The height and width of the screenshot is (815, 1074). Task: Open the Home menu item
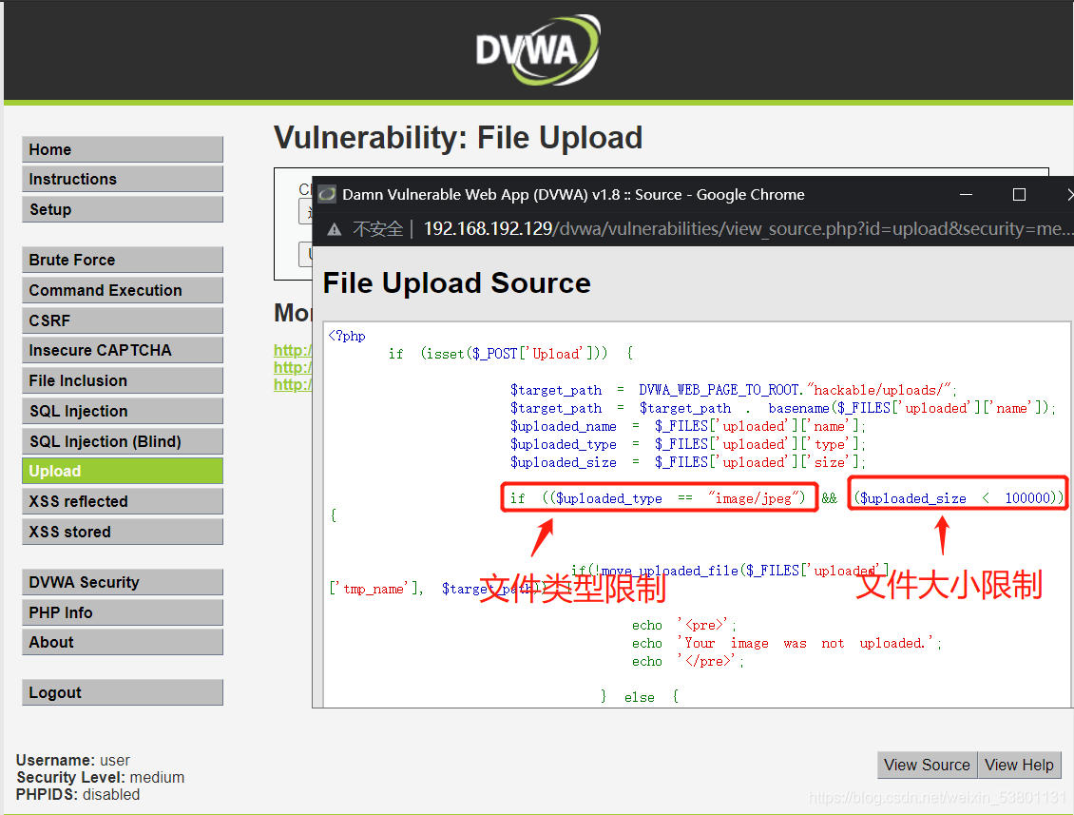click(123, 149)
